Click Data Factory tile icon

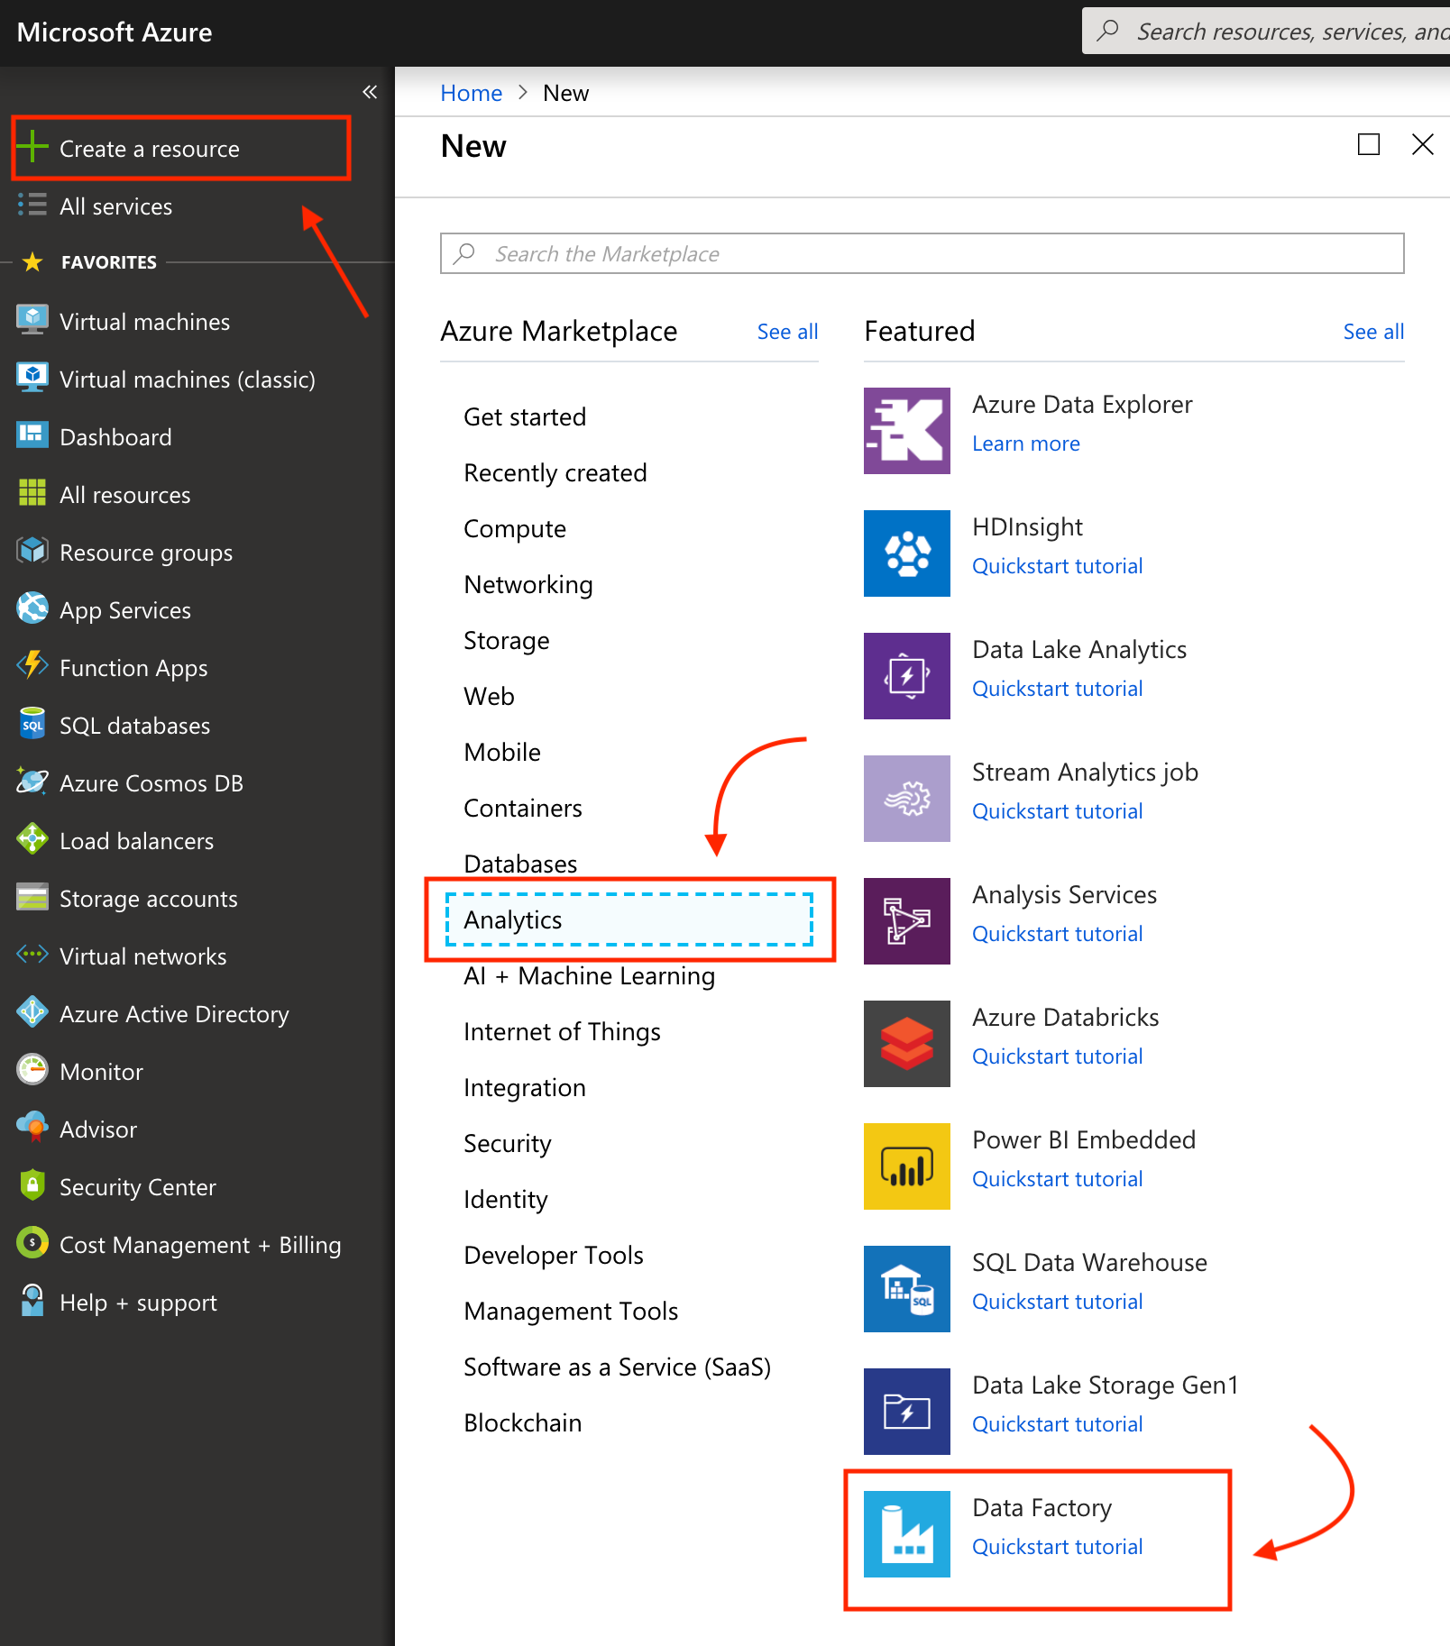tap(906, 1534)
